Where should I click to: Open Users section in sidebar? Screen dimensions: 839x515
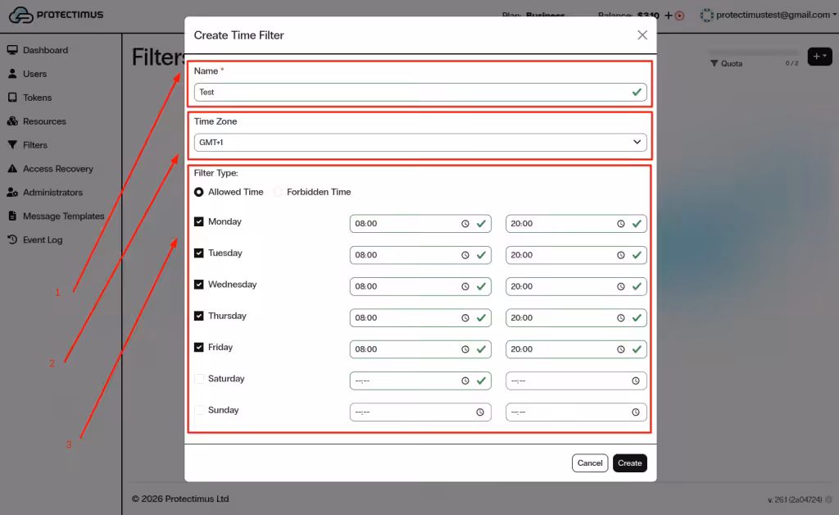(34, 74)
